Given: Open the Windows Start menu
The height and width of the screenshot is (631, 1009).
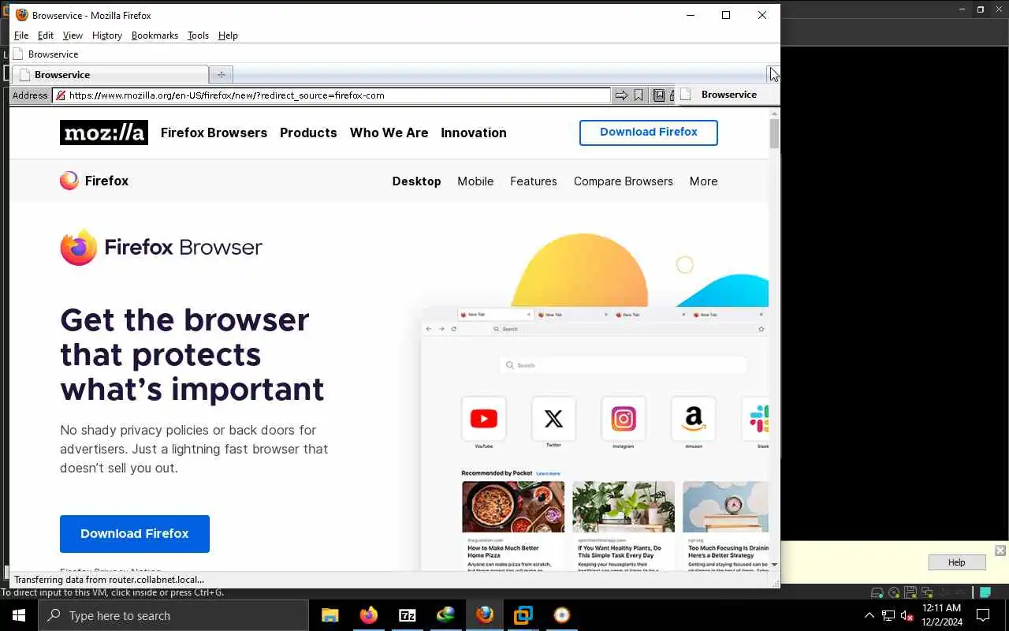Looking at the screenshot, I should pyautogui.click(x=19, y=615).
